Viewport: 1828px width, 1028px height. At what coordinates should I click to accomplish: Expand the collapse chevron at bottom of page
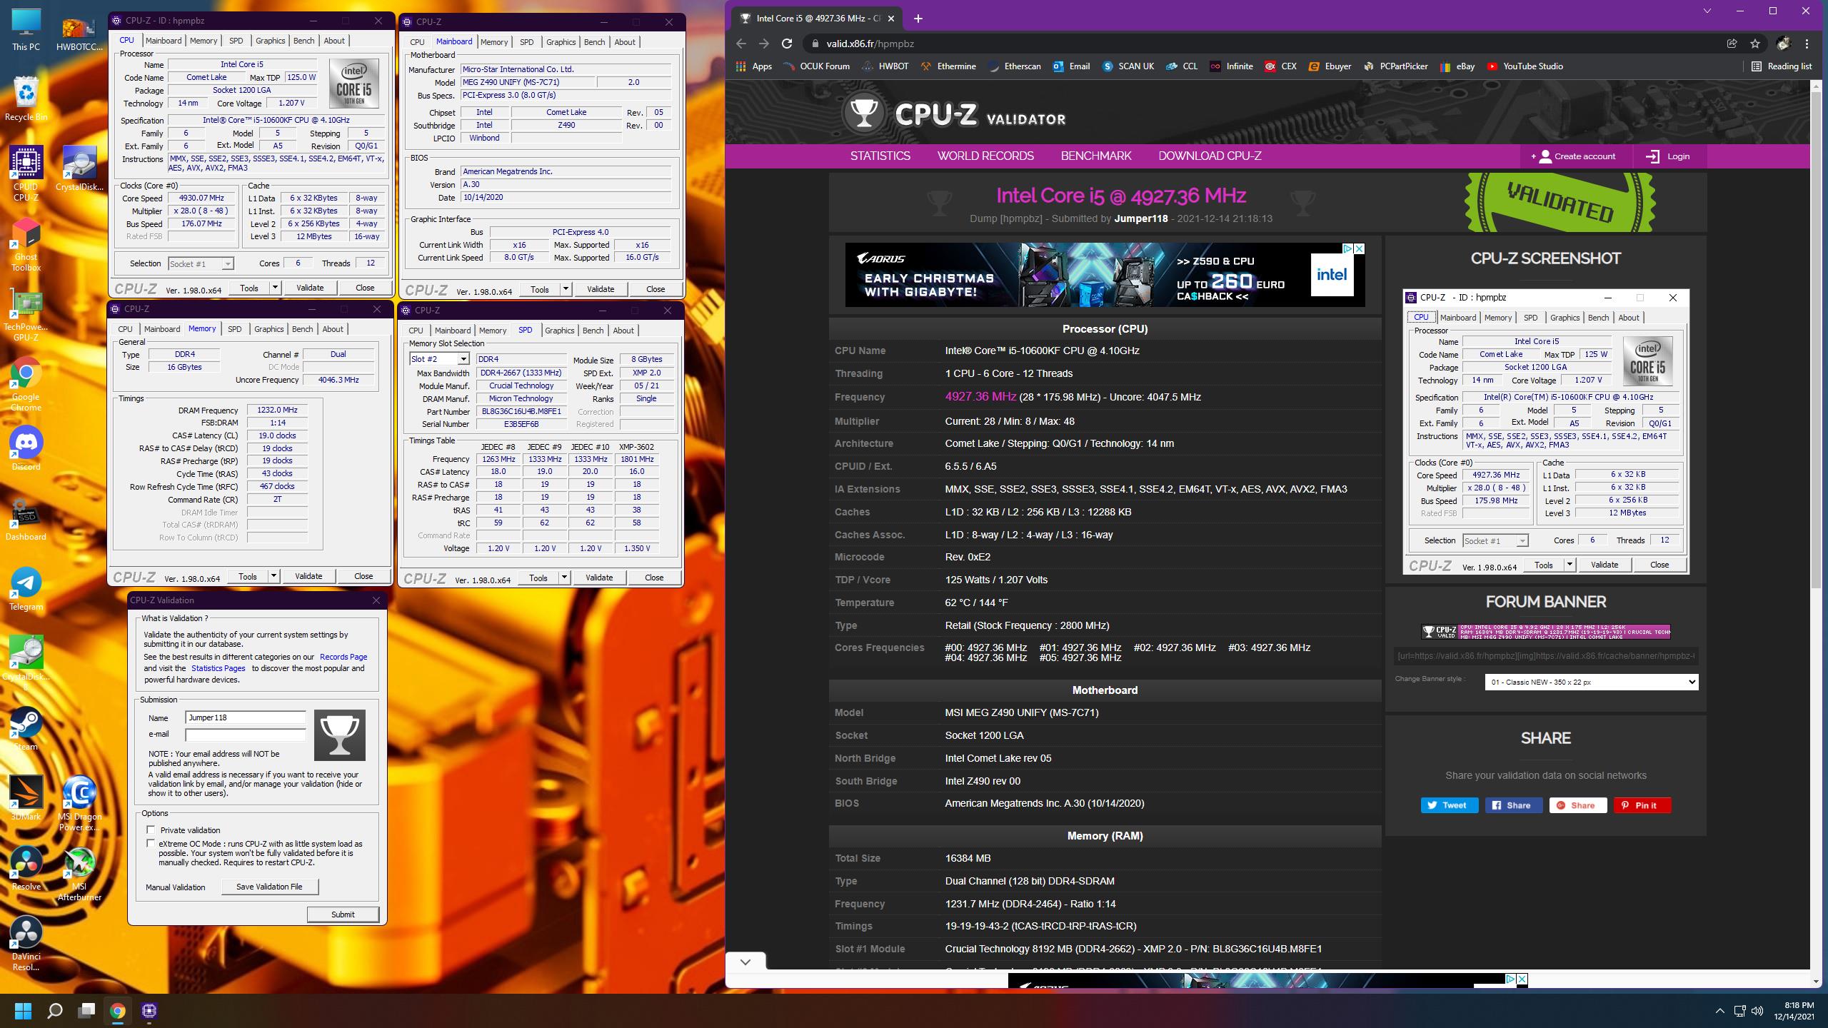[x=745, y=962]
